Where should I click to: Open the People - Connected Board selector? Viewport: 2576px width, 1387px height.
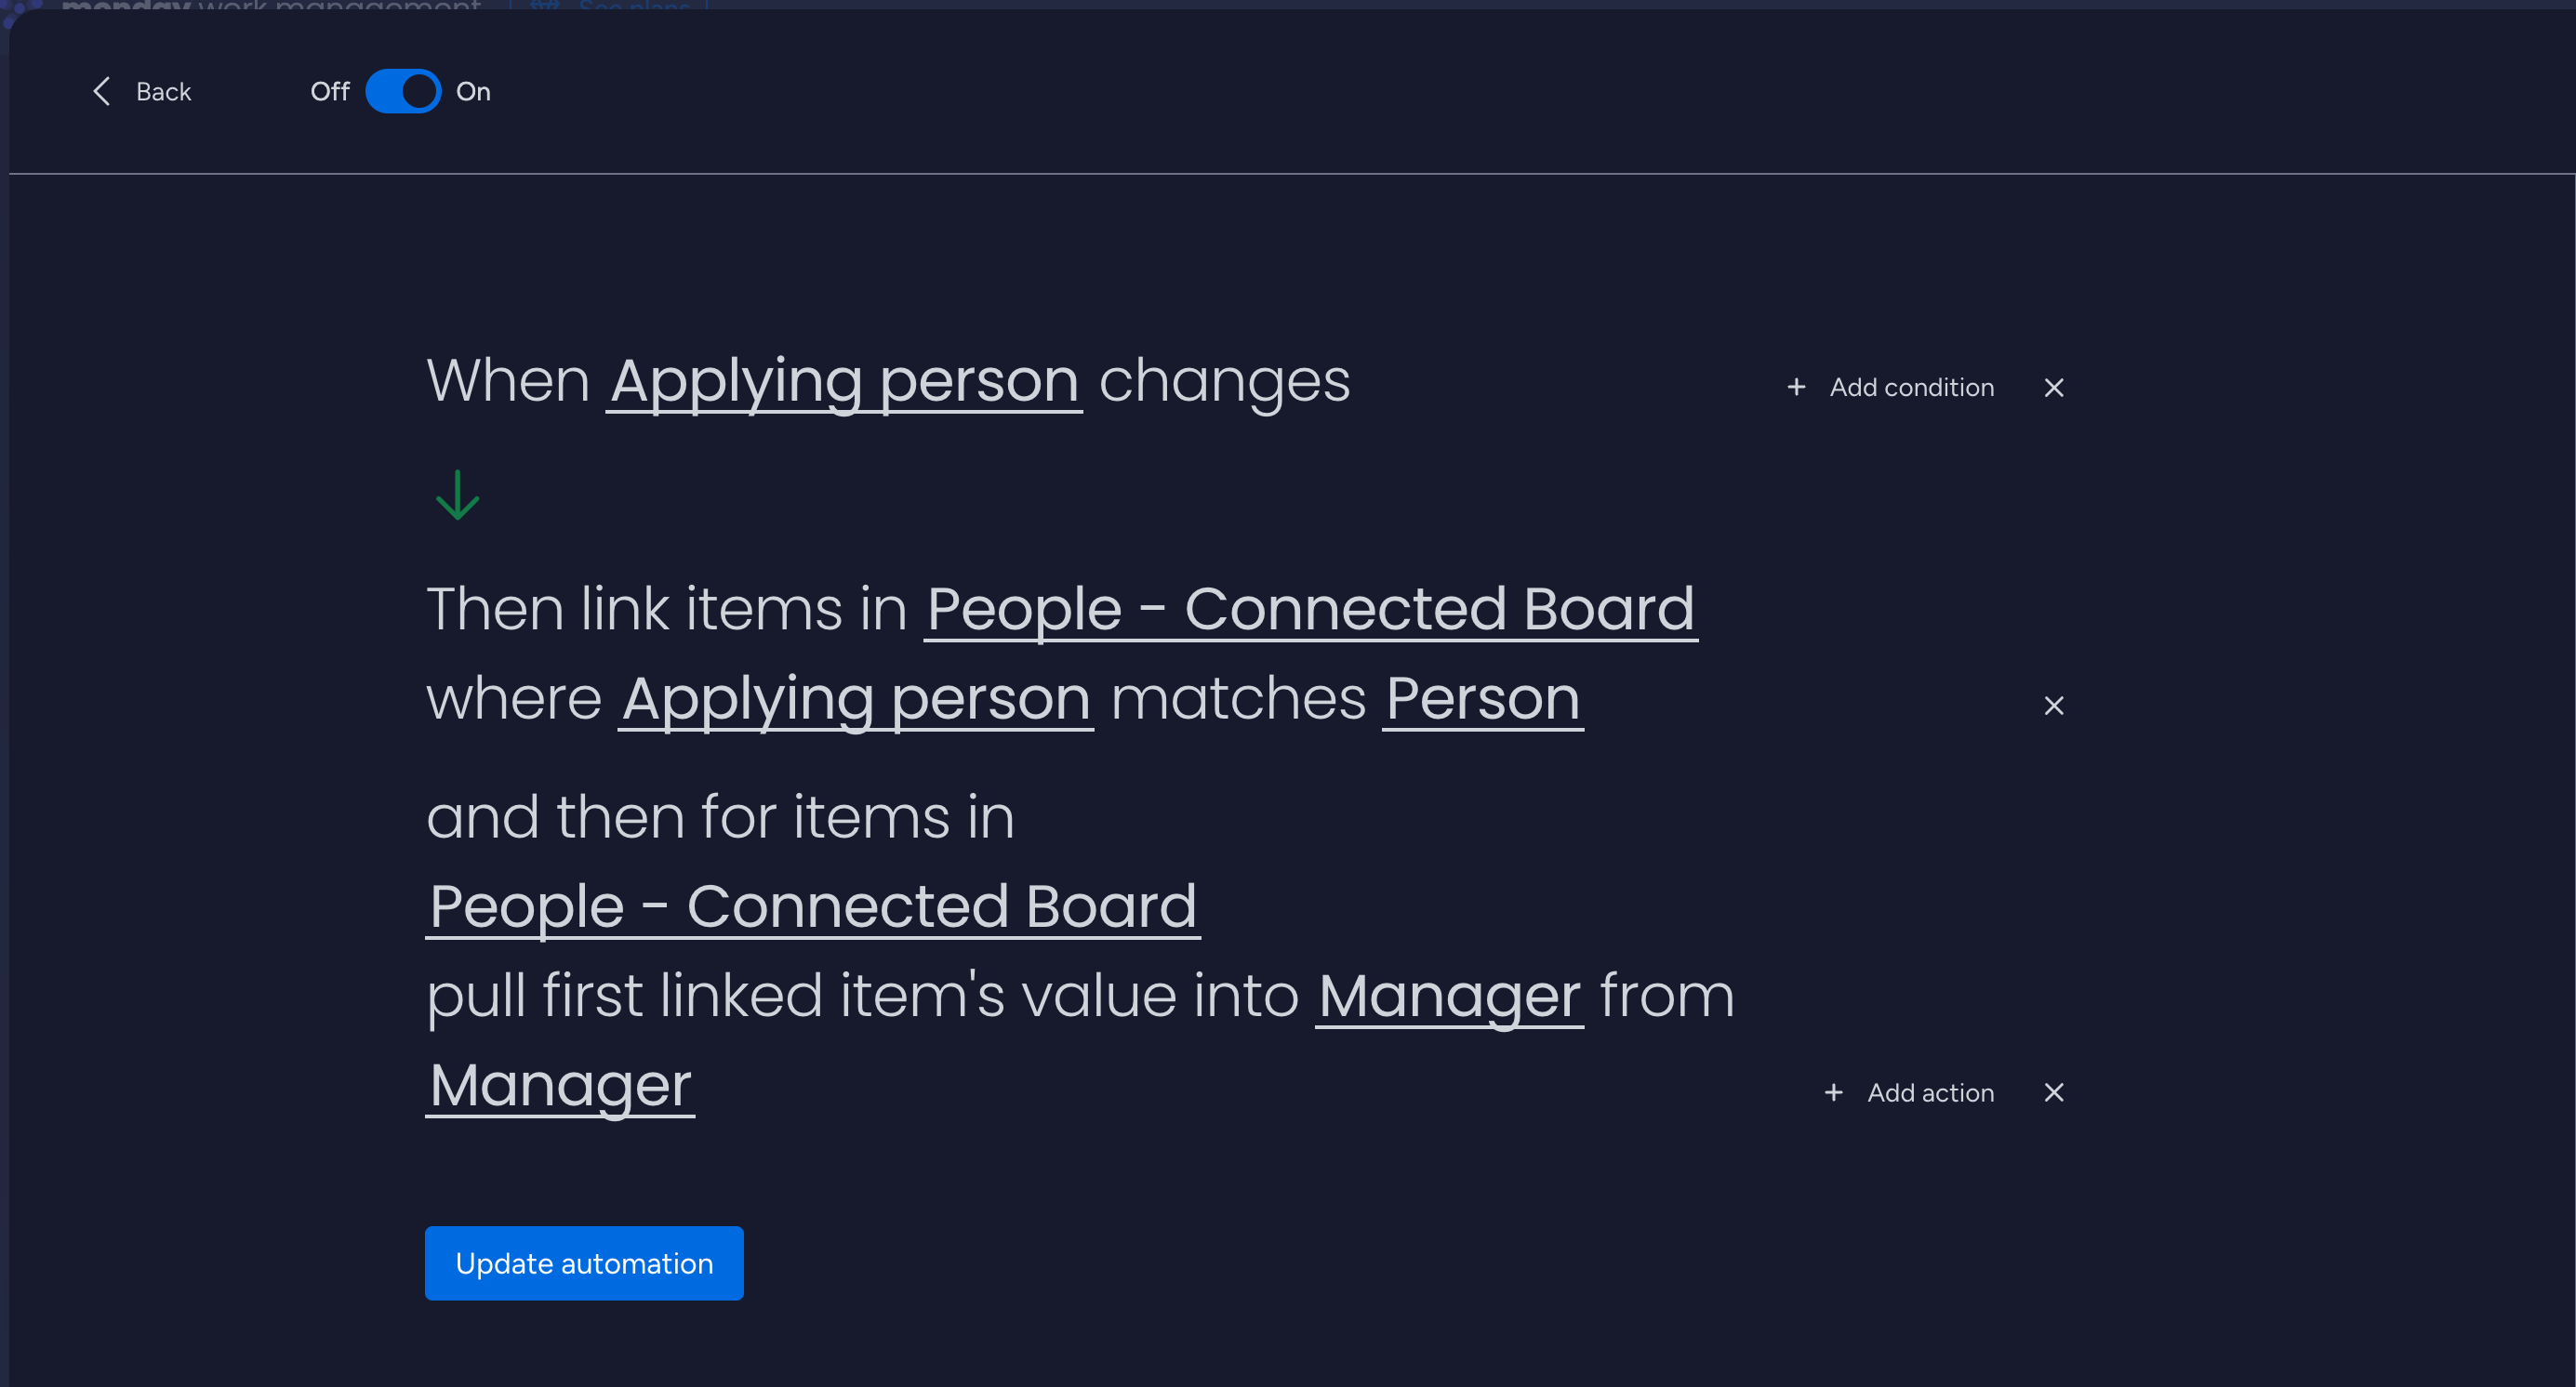(x=1309, y=610)
